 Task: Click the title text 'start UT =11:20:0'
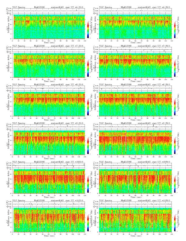(x=75, y=201)
